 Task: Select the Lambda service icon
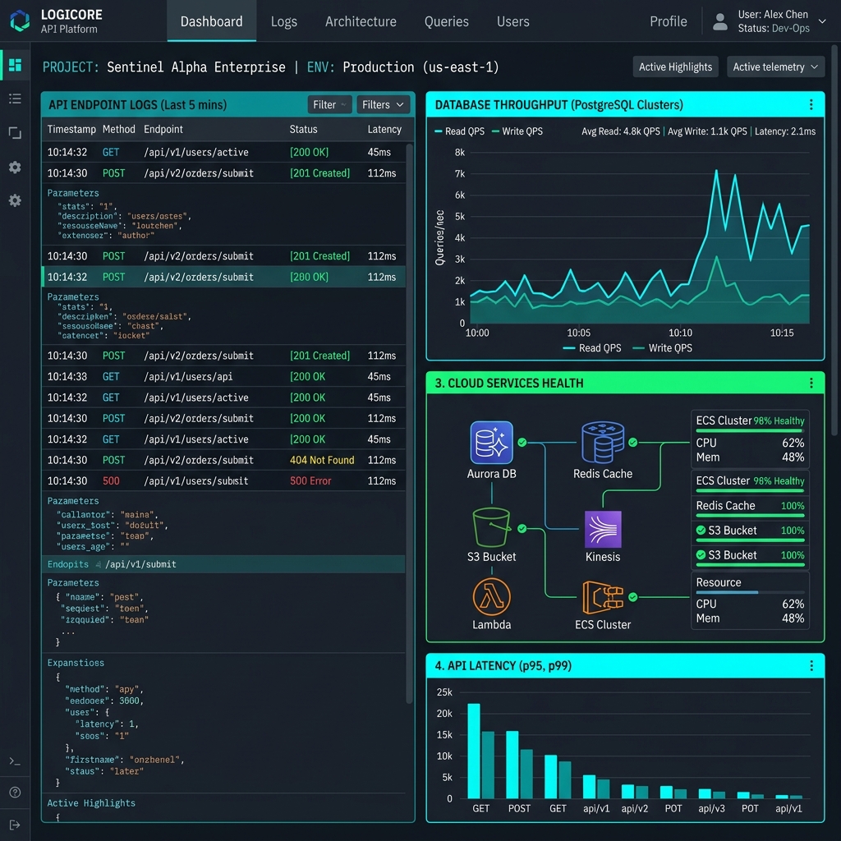pyautogui.click(x=491, y=596)
